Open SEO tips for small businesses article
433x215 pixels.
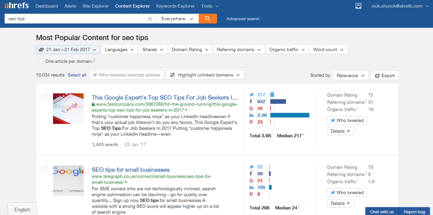[130, 170]
